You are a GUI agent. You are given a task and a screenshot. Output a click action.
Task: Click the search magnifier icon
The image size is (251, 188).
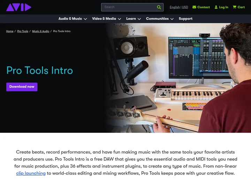point(159,7)
